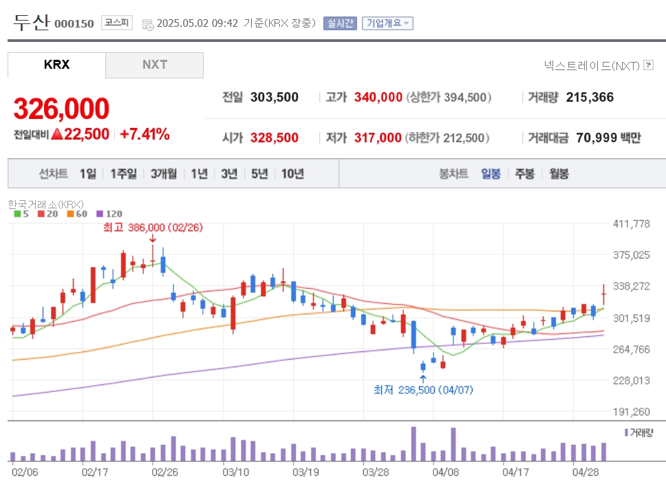This screenshot has width=666, height=493.
Task: Open the 기업개요 dropdown
Action: tap(387, 23)
